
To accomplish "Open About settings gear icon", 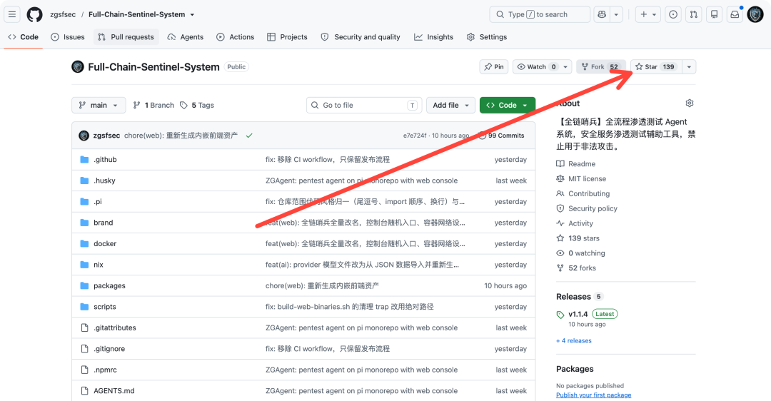I will [x=690, y=103].
